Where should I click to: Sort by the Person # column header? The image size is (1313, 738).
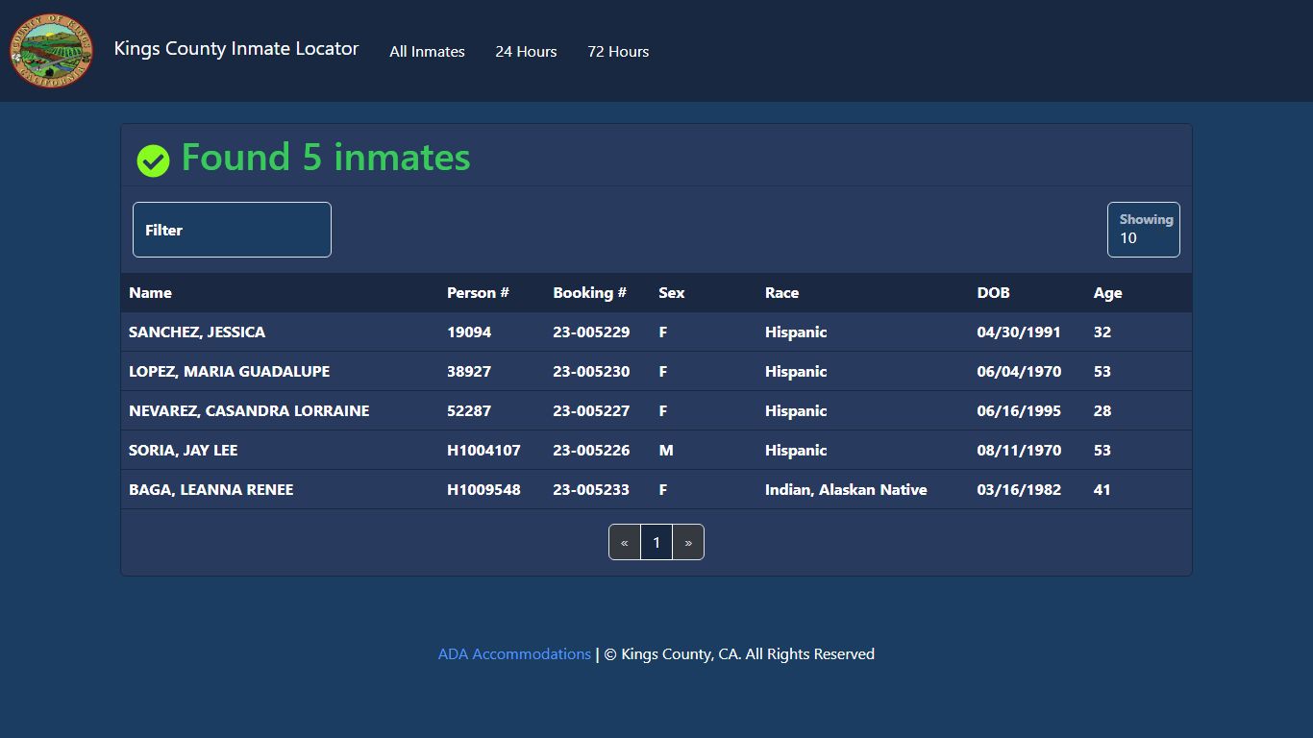pyautogui.click(x=478, y=293)
